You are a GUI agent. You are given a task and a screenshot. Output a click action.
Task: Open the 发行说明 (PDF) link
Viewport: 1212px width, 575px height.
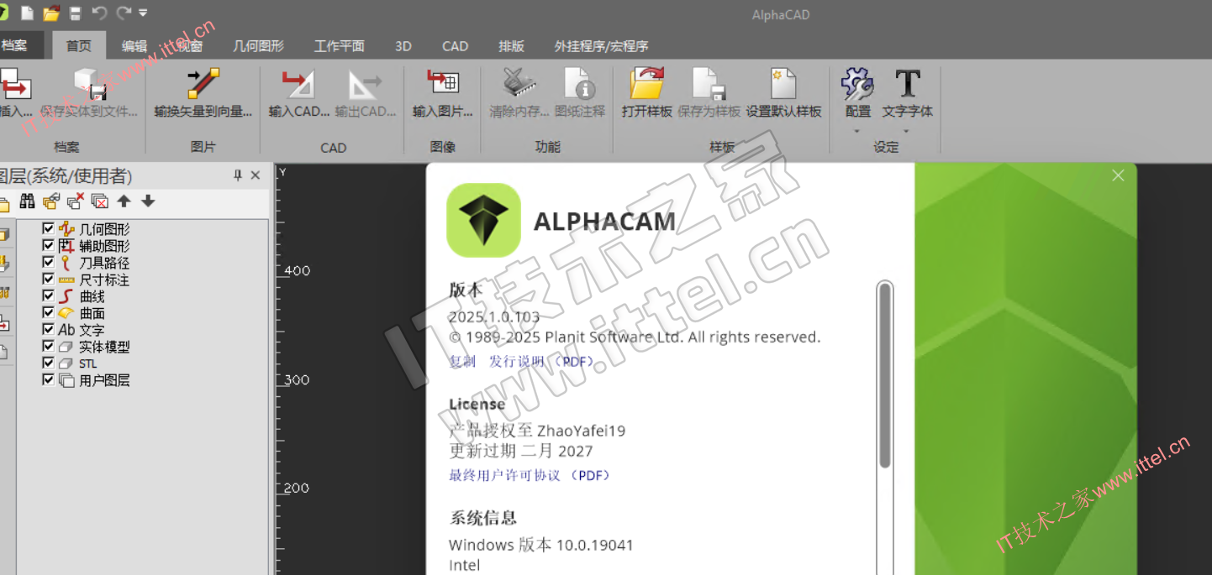coord(542,361)
